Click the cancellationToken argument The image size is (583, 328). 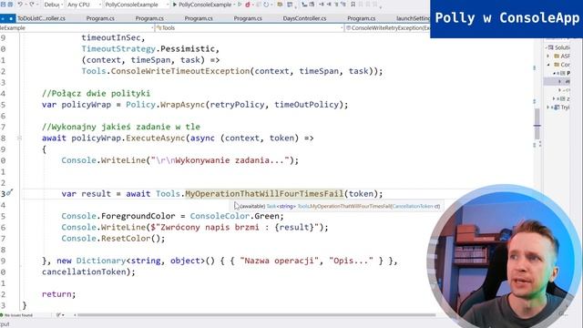click(x=84, y=272)
